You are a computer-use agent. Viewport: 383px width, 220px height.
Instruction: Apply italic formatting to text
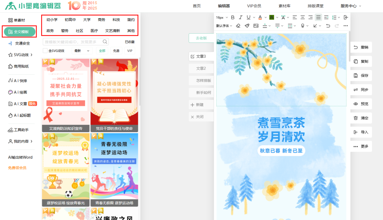click(240, 17)
